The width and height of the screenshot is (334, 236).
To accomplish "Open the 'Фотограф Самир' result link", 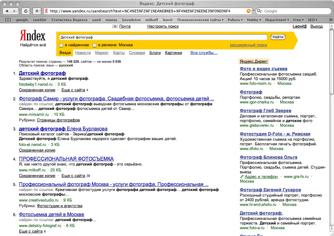I will 116,99.
